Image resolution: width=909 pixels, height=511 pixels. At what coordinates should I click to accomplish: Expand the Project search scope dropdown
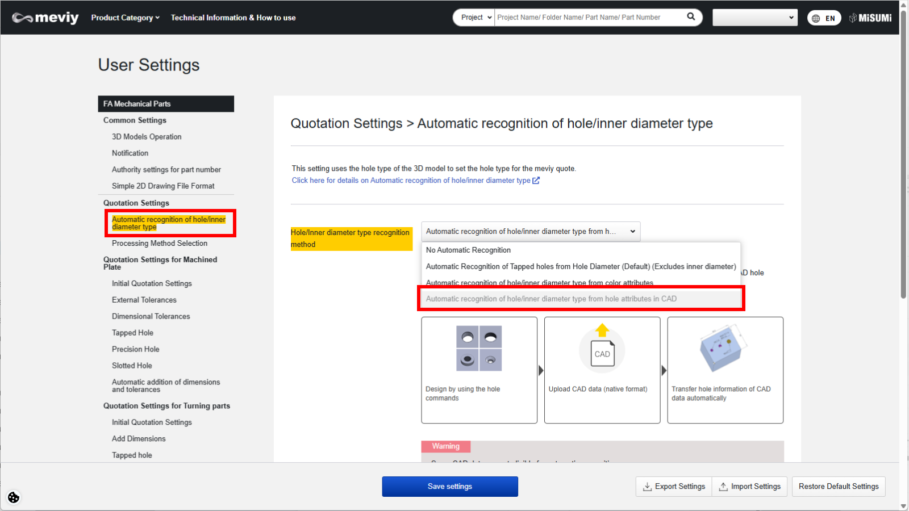click(476, 18)
